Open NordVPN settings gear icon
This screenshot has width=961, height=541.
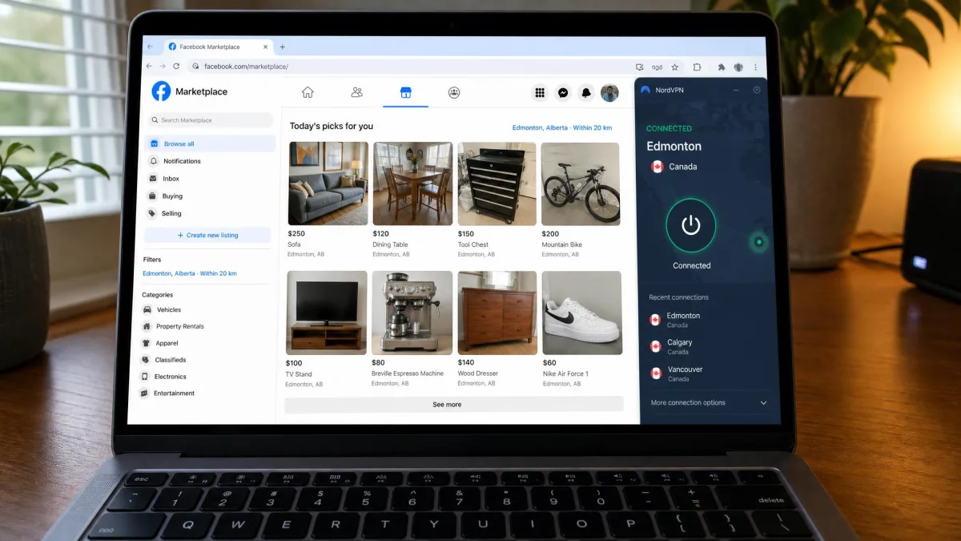click(757, 90)
